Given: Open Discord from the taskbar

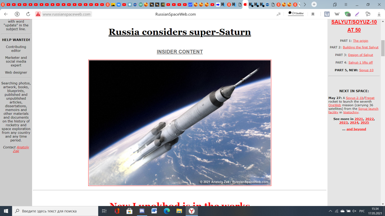Looking at the screenshot, I should pyautogui.click(x=142, y=211).
